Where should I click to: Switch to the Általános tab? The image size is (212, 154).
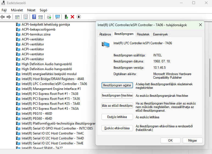pyautogui.click(x=105, y=34)
